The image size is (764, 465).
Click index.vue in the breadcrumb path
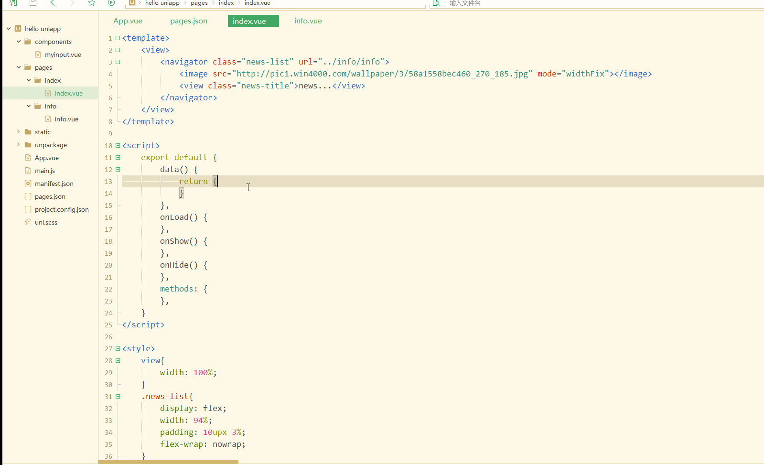258,3
